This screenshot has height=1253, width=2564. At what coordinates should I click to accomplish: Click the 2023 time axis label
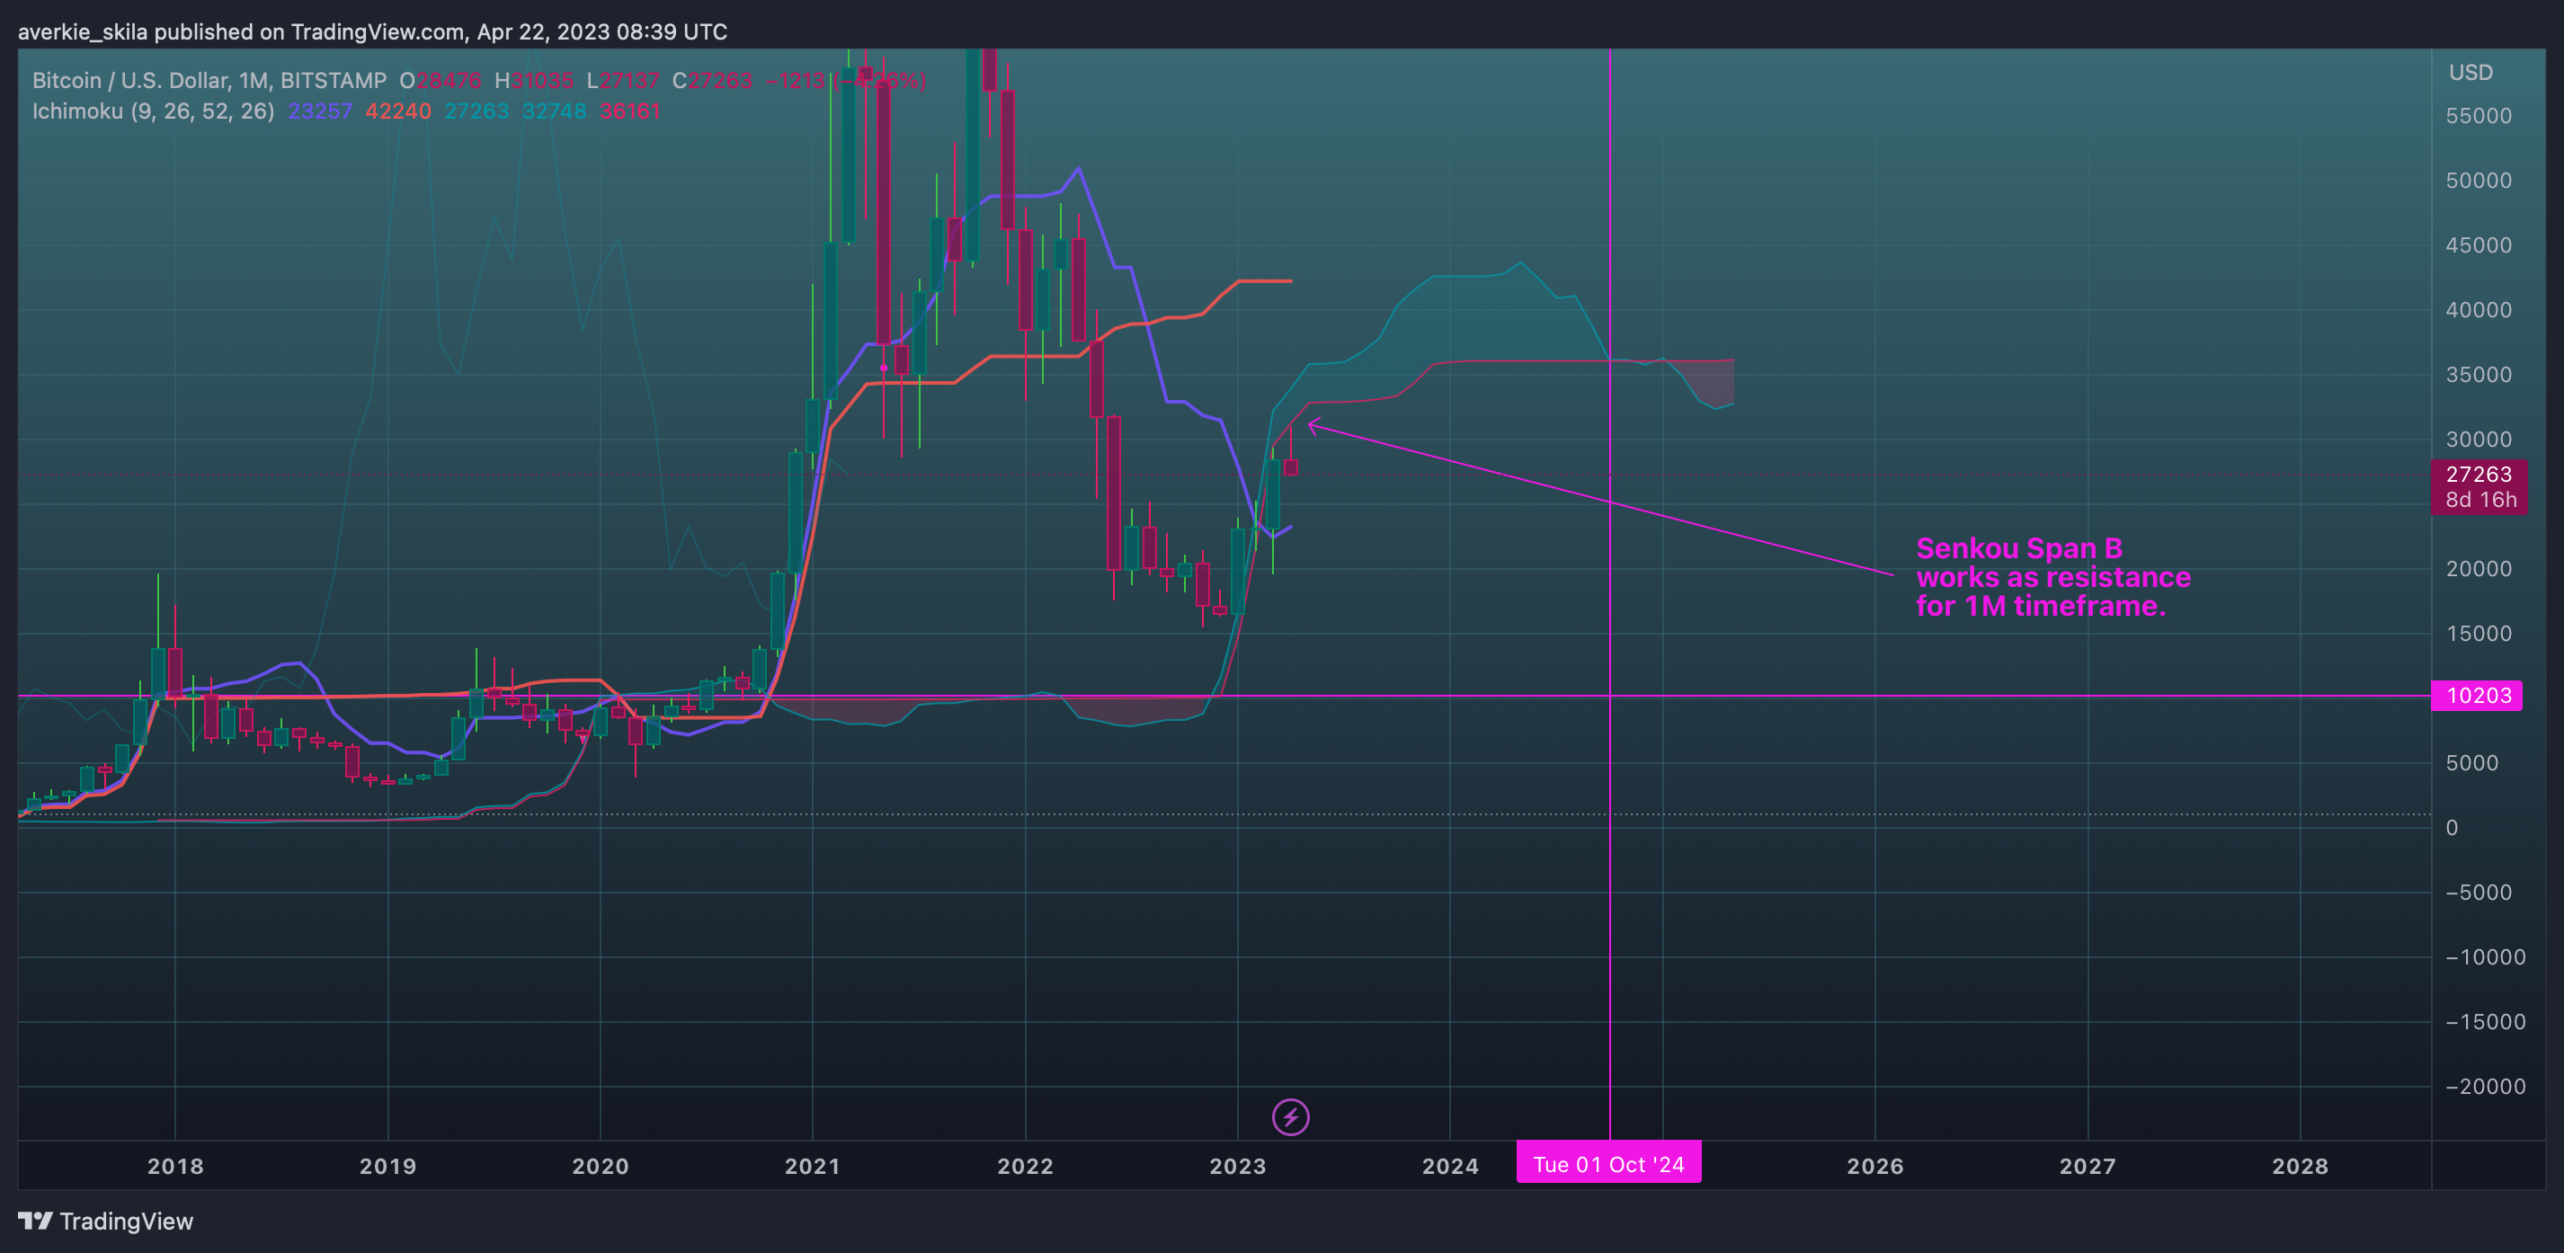(1237, 1167)
